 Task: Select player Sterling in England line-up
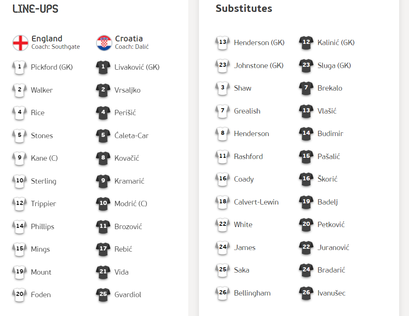point(43,181)
